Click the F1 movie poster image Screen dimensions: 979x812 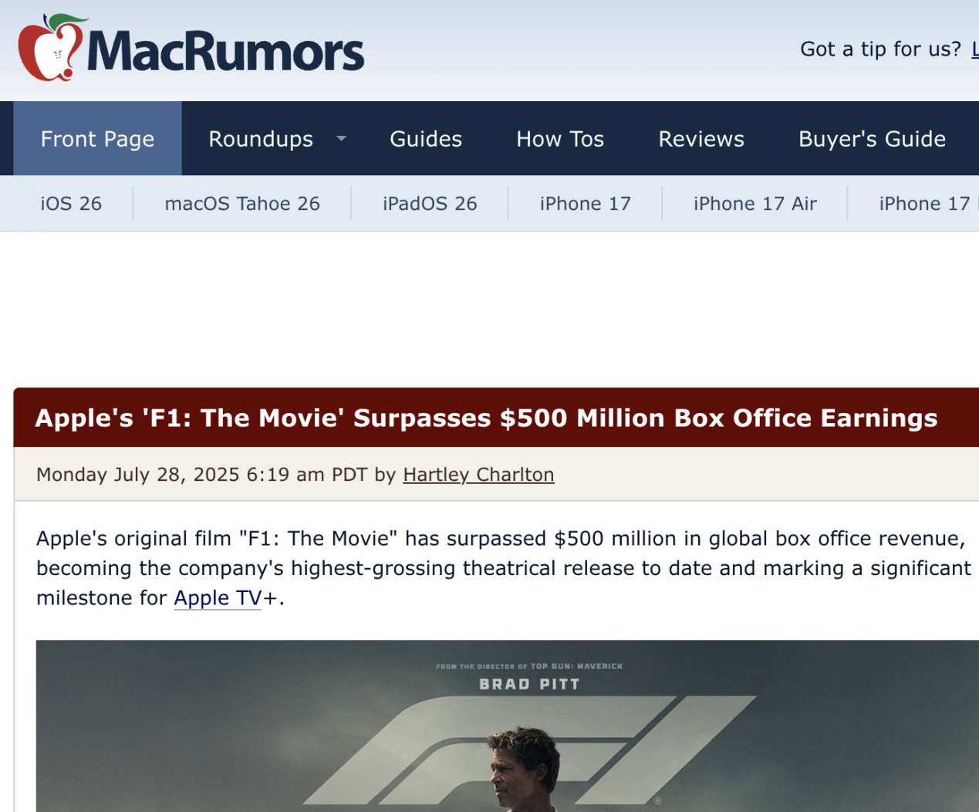click(508, 726)
